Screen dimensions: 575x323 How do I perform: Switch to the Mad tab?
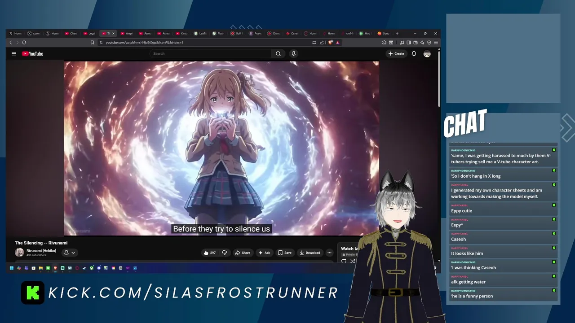click(x=366, y=33)
